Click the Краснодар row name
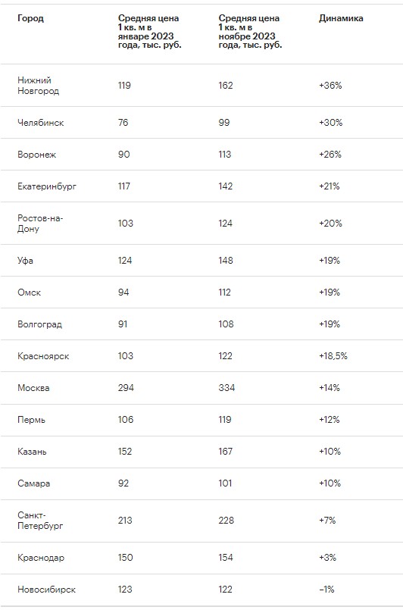This screenshot has width=403, height=610. point(41,558)
